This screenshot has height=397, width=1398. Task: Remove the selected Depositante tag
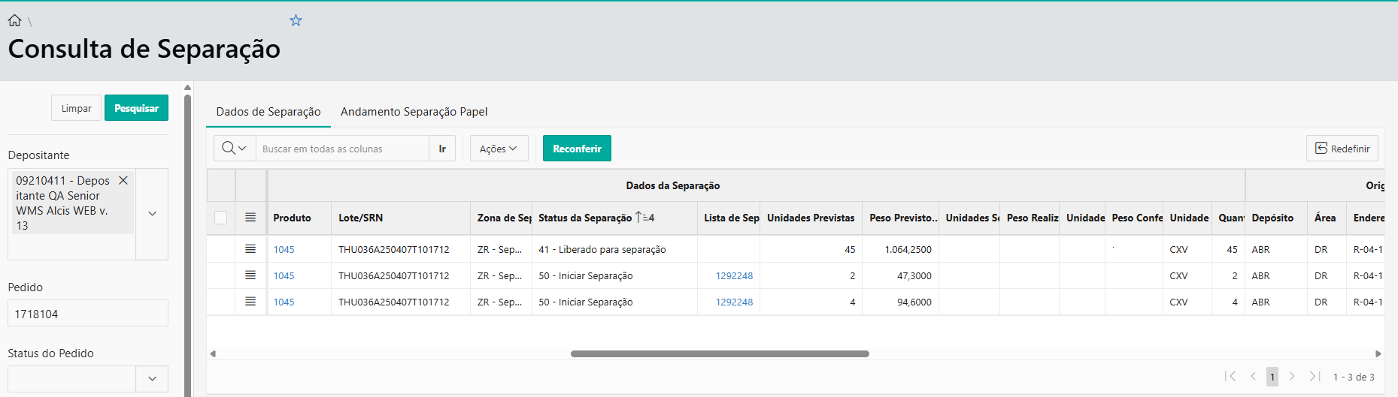pos(123,180)
